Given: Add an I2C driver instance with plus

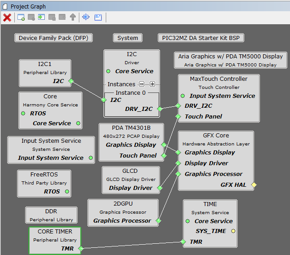Looking at the screenshot, I should (x=152, y=84).
